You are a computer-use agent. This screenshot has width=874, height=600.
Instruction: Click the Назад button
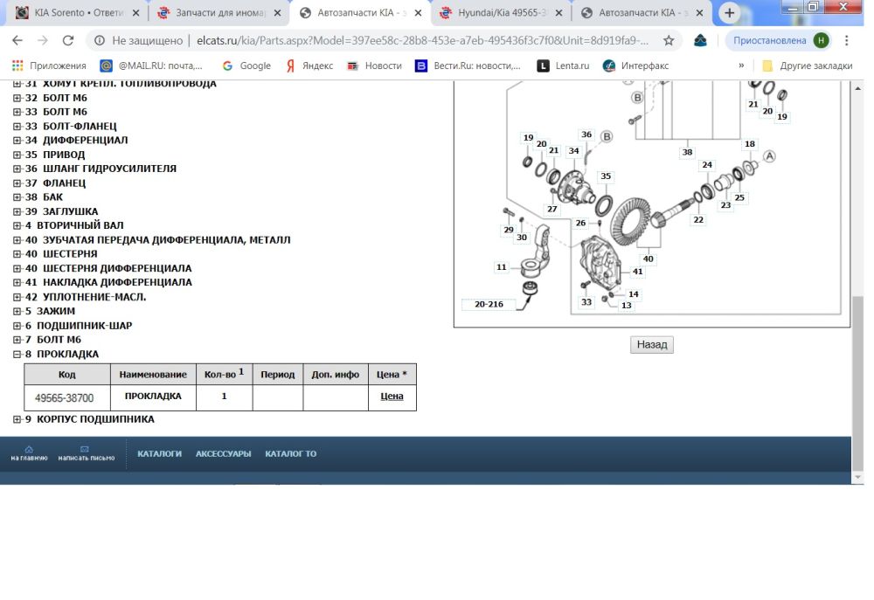pyautogui.click(x=651, y=345)
